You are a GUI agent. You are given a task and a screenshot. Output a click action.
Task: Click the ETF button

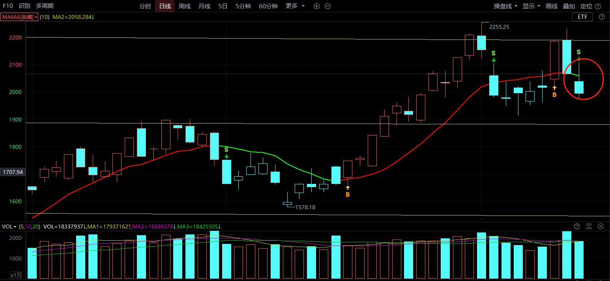click(582, 17)
